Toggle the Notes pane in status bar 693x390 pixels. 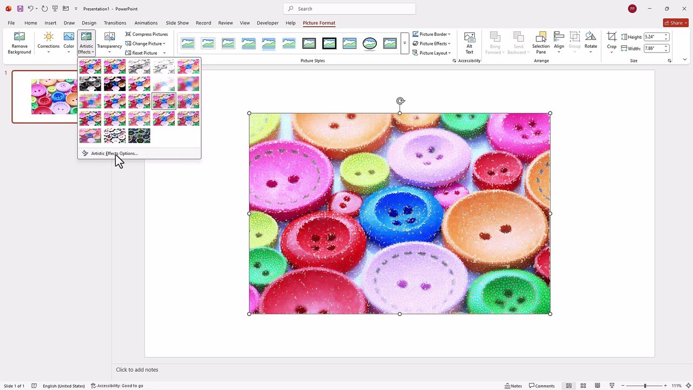click(x=513, y=386)
